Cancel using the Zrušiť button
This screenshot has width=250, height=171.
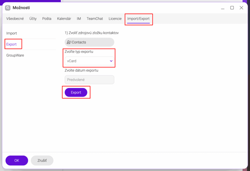click(x=42, y=160)
